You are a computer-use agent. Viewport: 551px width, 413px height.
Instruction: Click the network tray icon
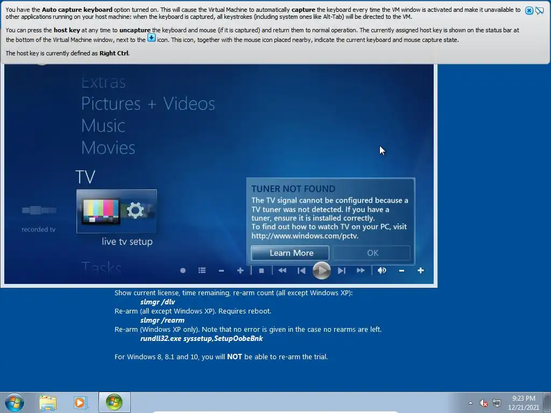click(x=497, y=403)
